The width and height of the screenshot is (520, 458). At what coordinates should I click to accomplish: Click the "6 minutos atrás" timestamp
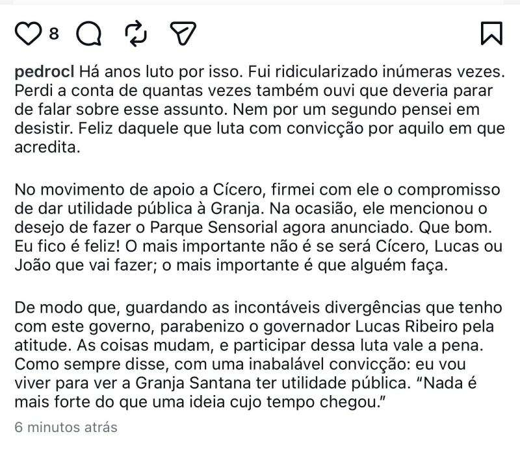pyautogui.click(x=66, y=428)
